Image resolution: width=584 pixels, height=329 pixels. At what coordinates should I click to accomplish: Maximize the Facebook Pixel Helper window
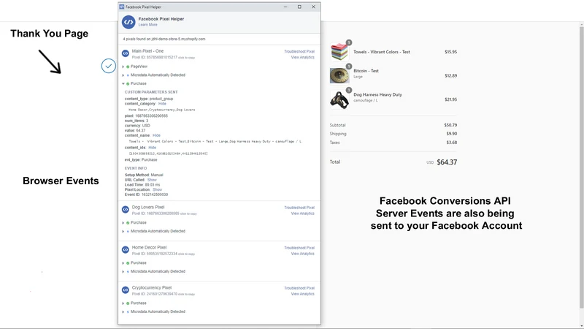coord(299,7)
